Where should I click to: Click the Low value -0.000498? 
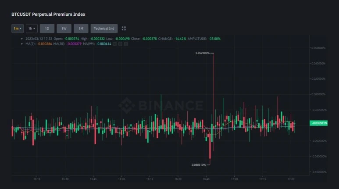point(122,39)
